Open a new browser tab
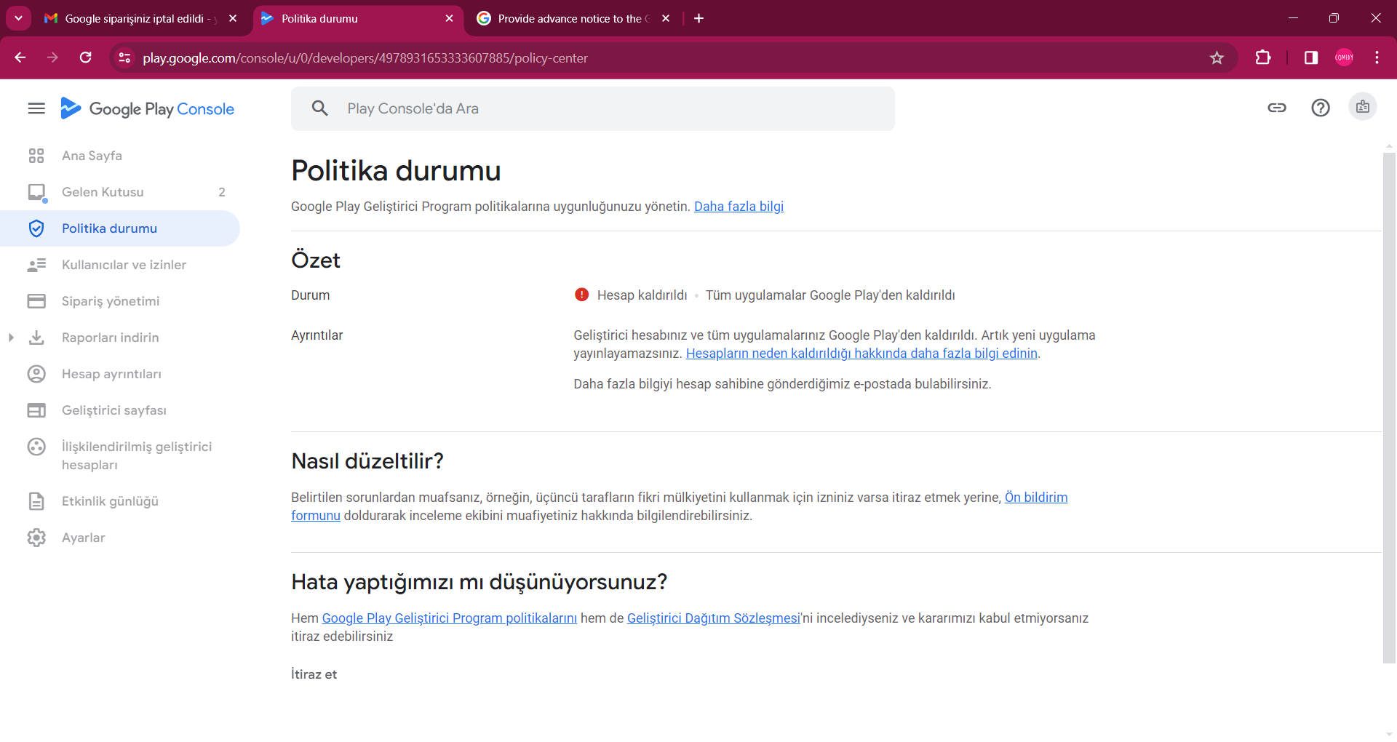 click(698, 18)
